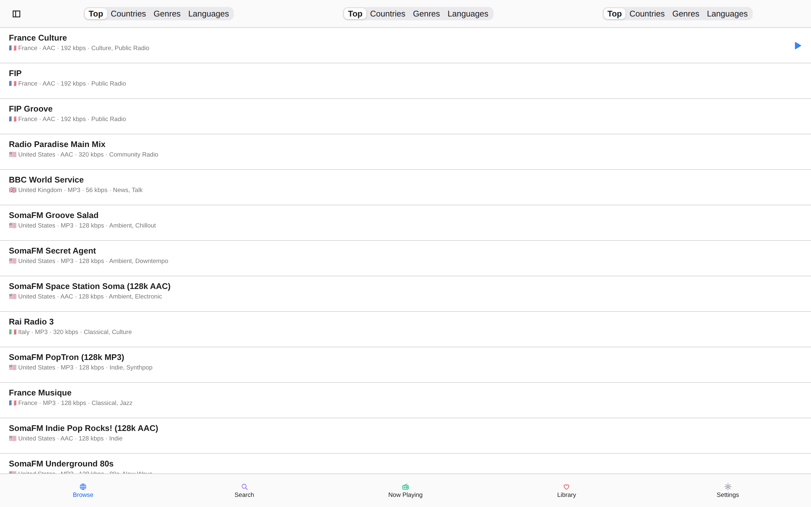Open SomaFM Secret Agent station
This screenshot has width=811, height=507.
pos(405,259)
